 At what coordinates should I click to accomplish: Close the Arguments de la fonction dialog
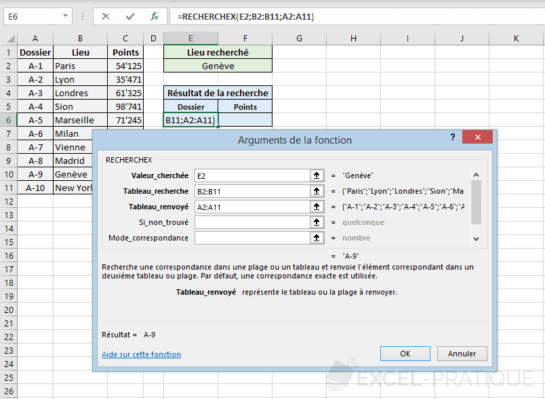click(477, 138)
